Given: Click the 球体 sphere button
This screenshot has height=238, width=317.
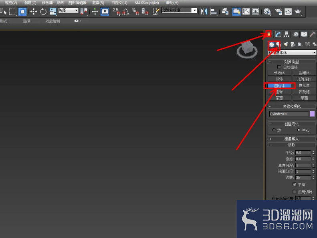Looking at the screenshot, I should tap(279, 79).
